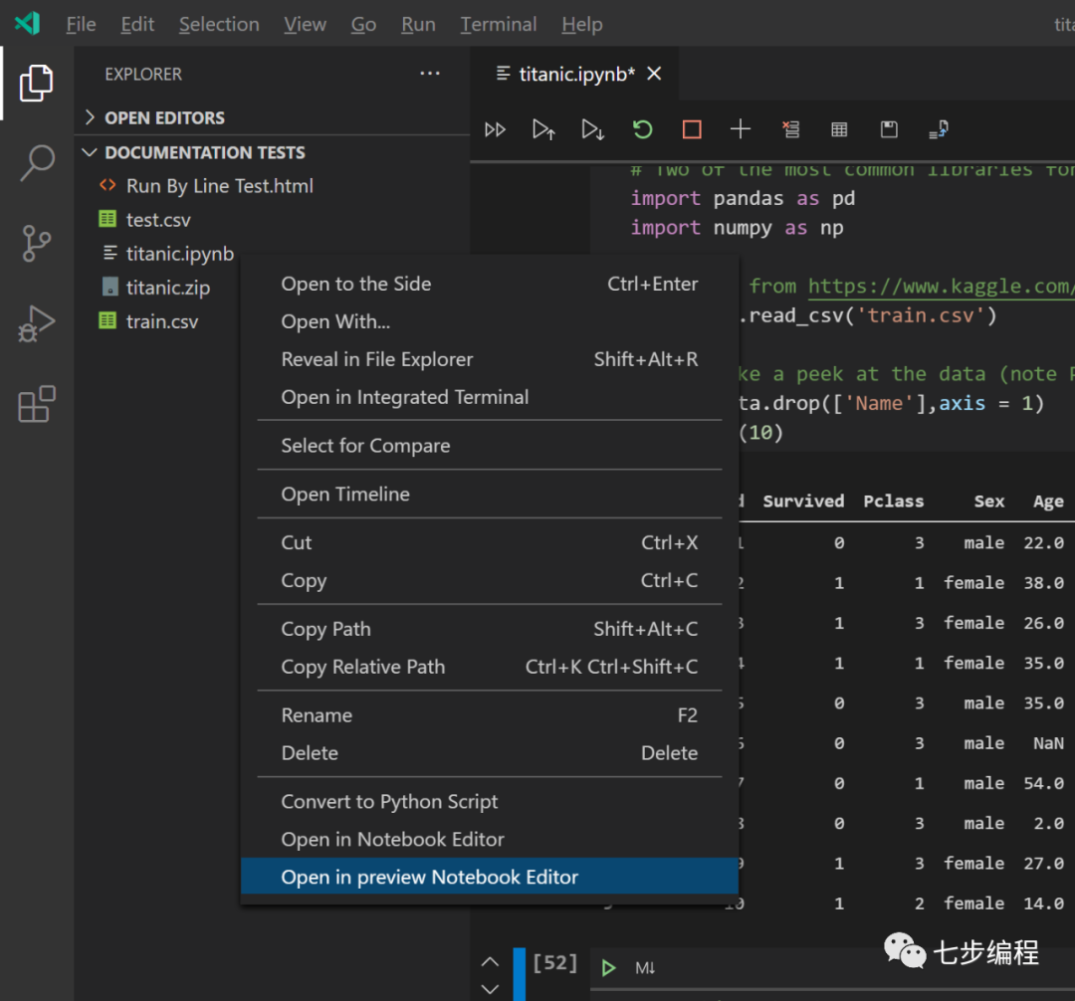Interrupt the kernel with red stop icon
Screen dimensions: 1075x1001
692,129
